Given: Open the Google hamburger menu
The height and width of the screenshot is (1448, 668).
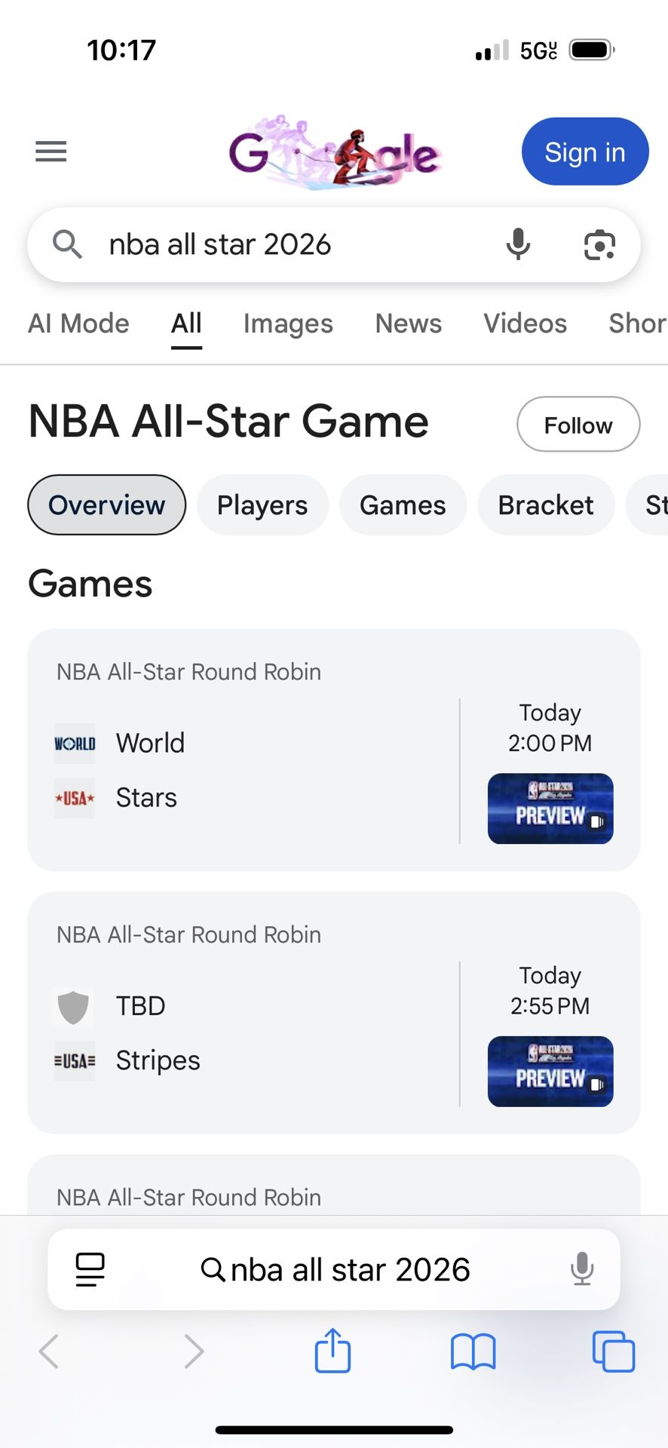Looking at the screenshot, I should [51, 152].
